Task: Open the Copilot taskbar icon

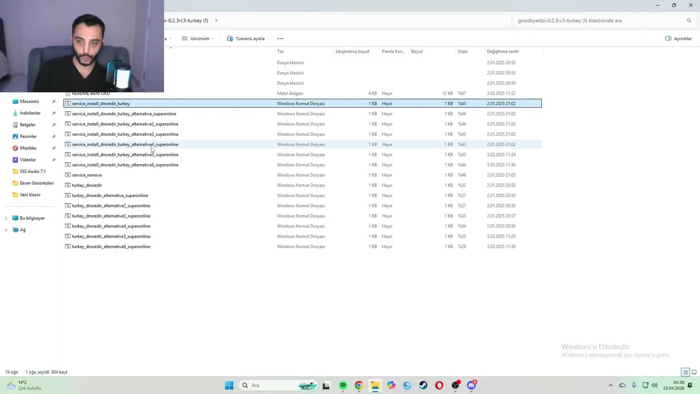Action: (391, 385)
